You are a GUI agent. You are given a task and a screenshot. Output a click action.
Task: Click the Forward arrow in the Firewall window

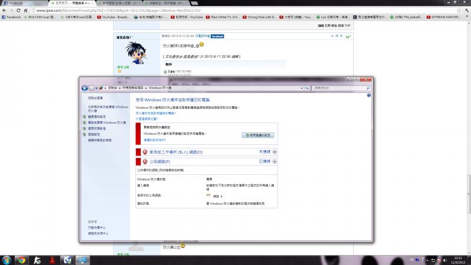(x=91, y=88)
